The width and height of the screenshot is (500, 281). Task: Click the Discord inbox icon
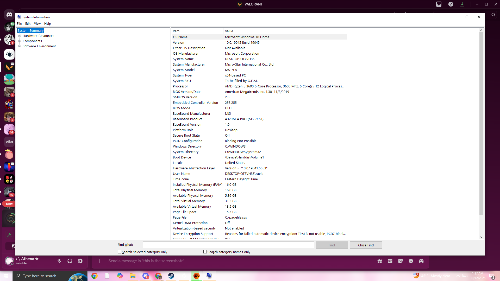click(x=439, y=4)
